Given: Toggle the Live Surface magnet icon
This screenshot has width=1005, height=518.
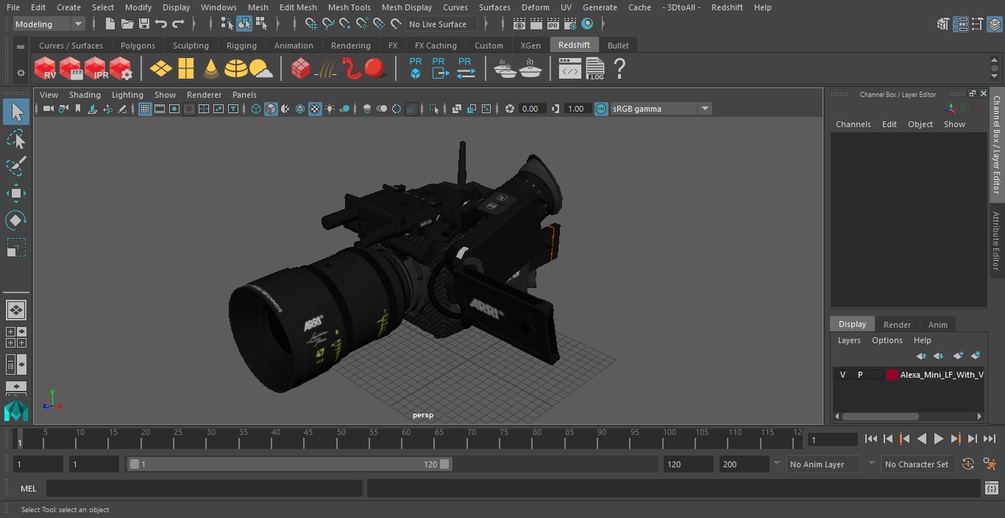Looking at the screenshot, I should coord(396,24).
